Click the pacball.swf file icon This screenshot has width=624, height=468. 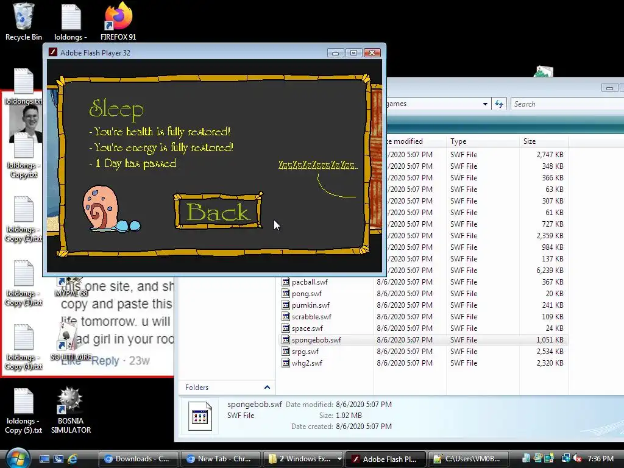click(285, 282)
